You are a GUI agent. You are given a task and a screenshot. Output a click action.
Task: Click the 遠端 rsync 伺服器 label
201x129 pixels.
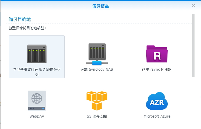157,69
